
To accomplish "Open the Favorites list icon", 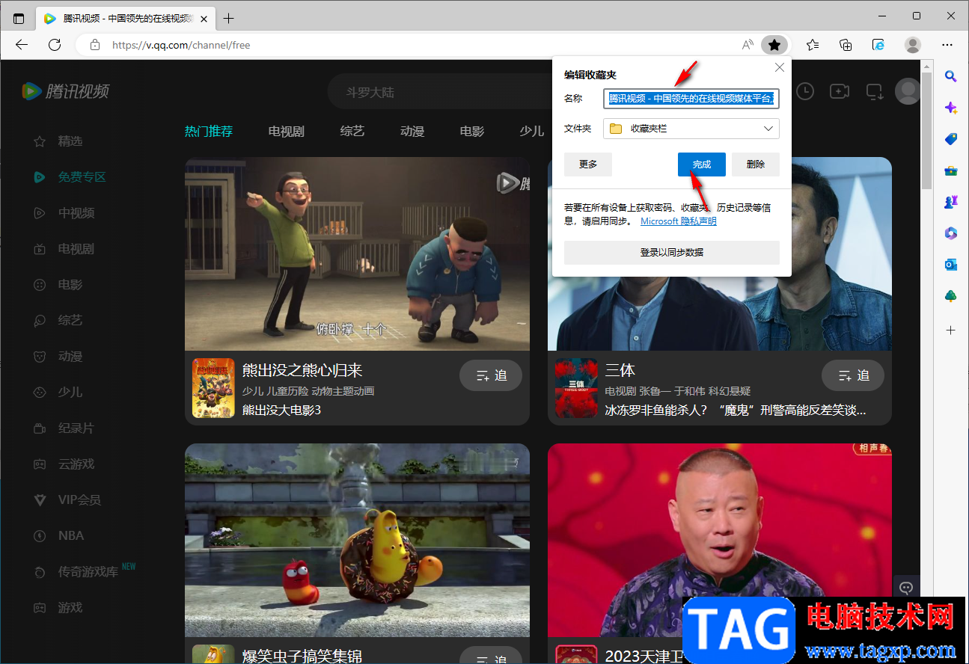I will point(813,45).
